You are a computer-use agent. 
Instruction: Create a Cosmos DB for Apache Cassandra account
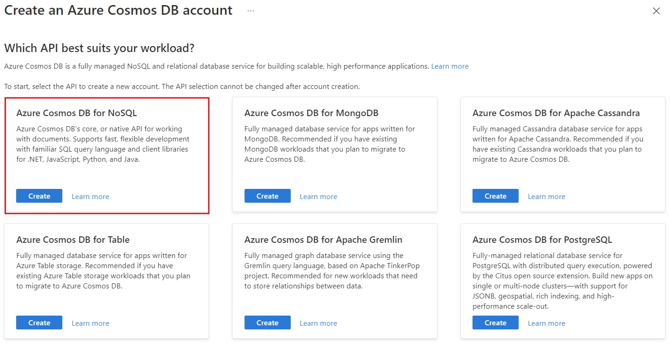[x=496, y=196]
